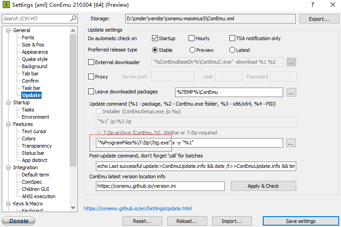Click the Storage path field
The image size is (341, 227).
(210, 19)
